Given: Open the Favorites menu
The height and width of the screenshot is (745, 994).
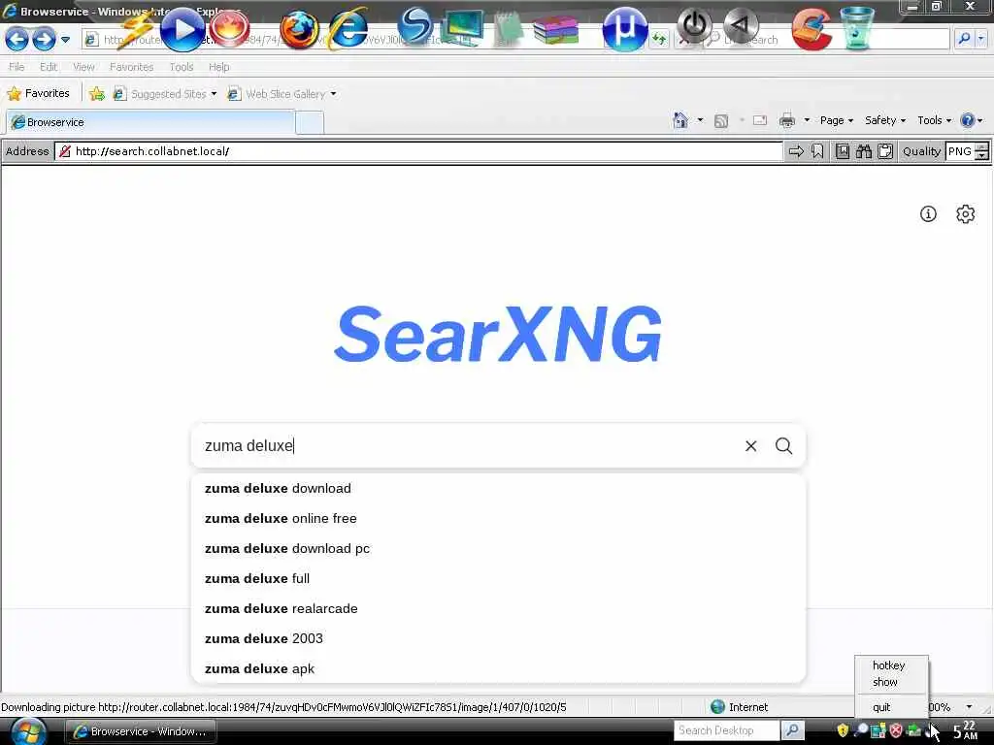Looking at the screenshot, I should 131,67.
